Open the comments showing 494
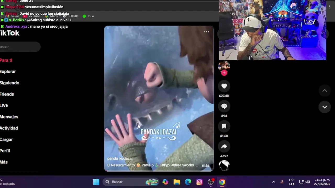Image resolution: width=335 pixels, height=188 pixels. 224,106
